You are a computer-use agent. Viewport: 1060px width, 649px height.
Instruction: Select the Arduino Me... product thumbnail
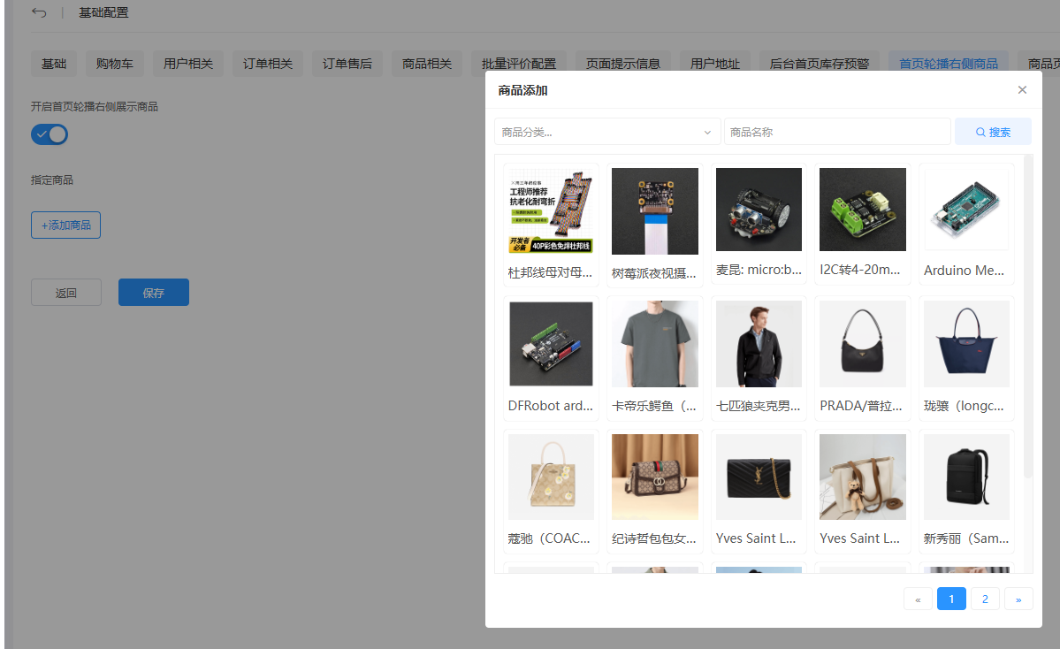point(965,210)
